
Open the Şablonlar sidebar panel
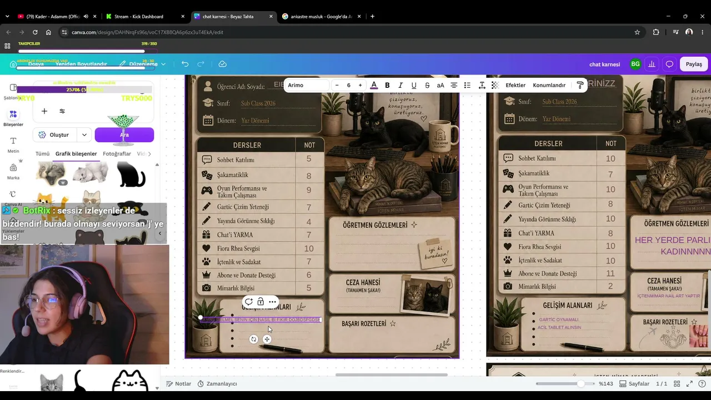coord(13,92)
